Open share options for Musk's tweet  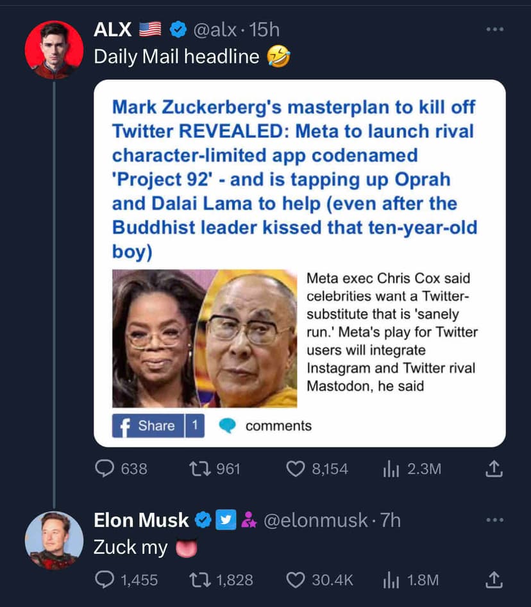tap(494, 579)
